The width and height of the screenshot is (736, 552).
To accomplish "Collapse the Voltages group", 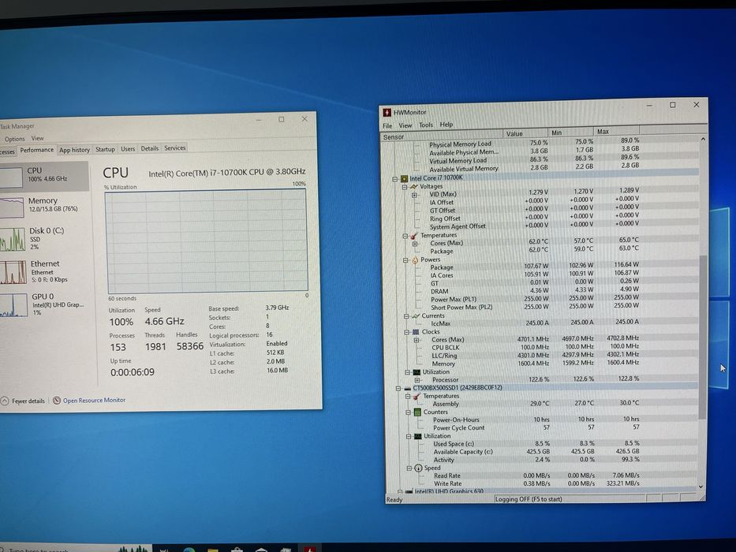I will 405,188.
